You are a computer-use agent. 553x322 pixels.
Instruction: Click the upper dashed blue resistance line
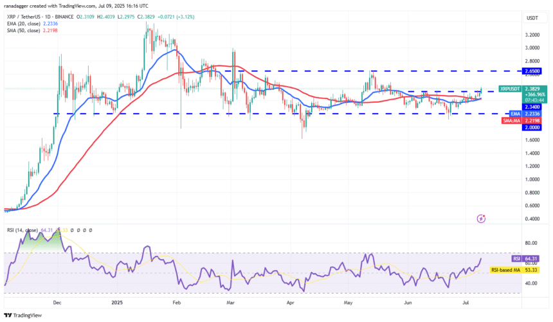[x=322, y=71]
